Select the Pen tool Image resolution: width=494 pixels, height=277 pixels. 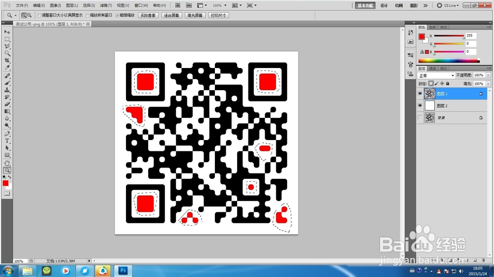[7, 134]
